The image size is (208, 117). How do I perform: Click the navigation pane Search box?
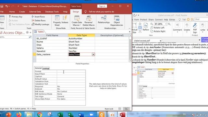click(x=14, y=37)
